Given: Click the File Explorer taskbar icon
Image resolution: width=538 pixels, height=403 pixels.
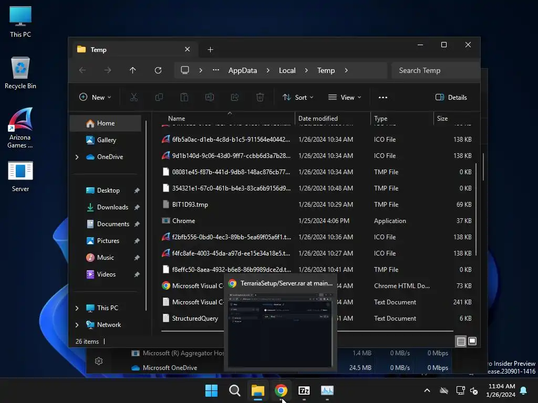Looking at the screenshot, I should point(257,390).
